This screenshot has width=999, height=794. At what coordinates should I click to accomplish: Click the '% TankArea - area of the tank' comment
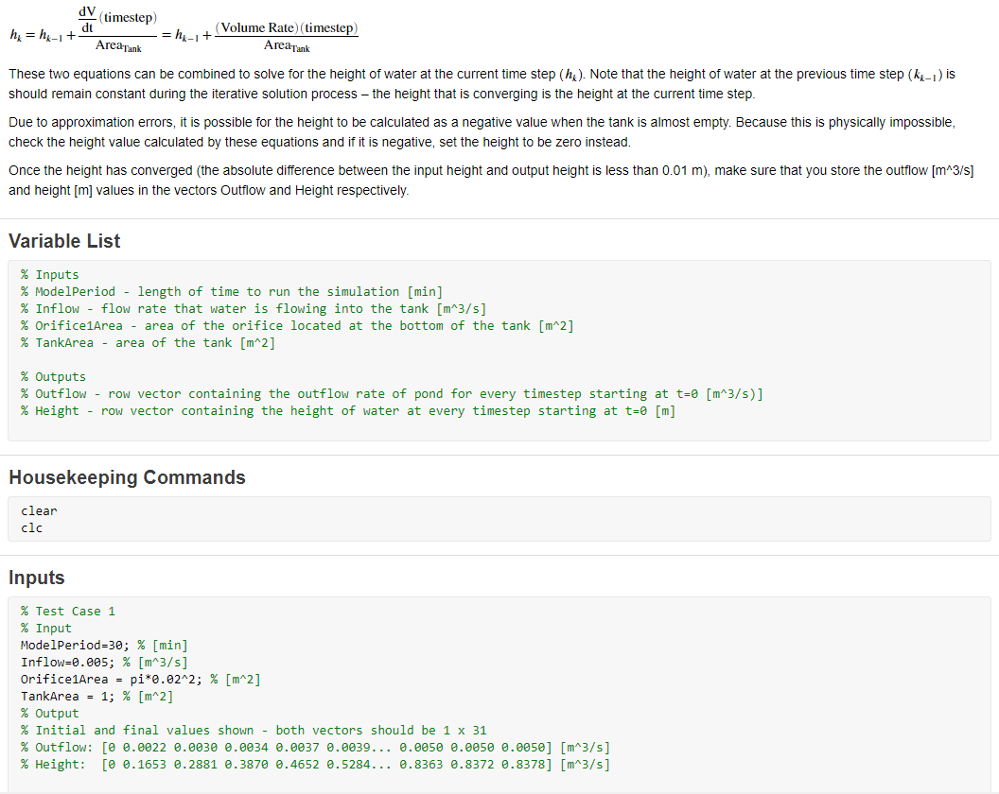click(x=148, y=343)
